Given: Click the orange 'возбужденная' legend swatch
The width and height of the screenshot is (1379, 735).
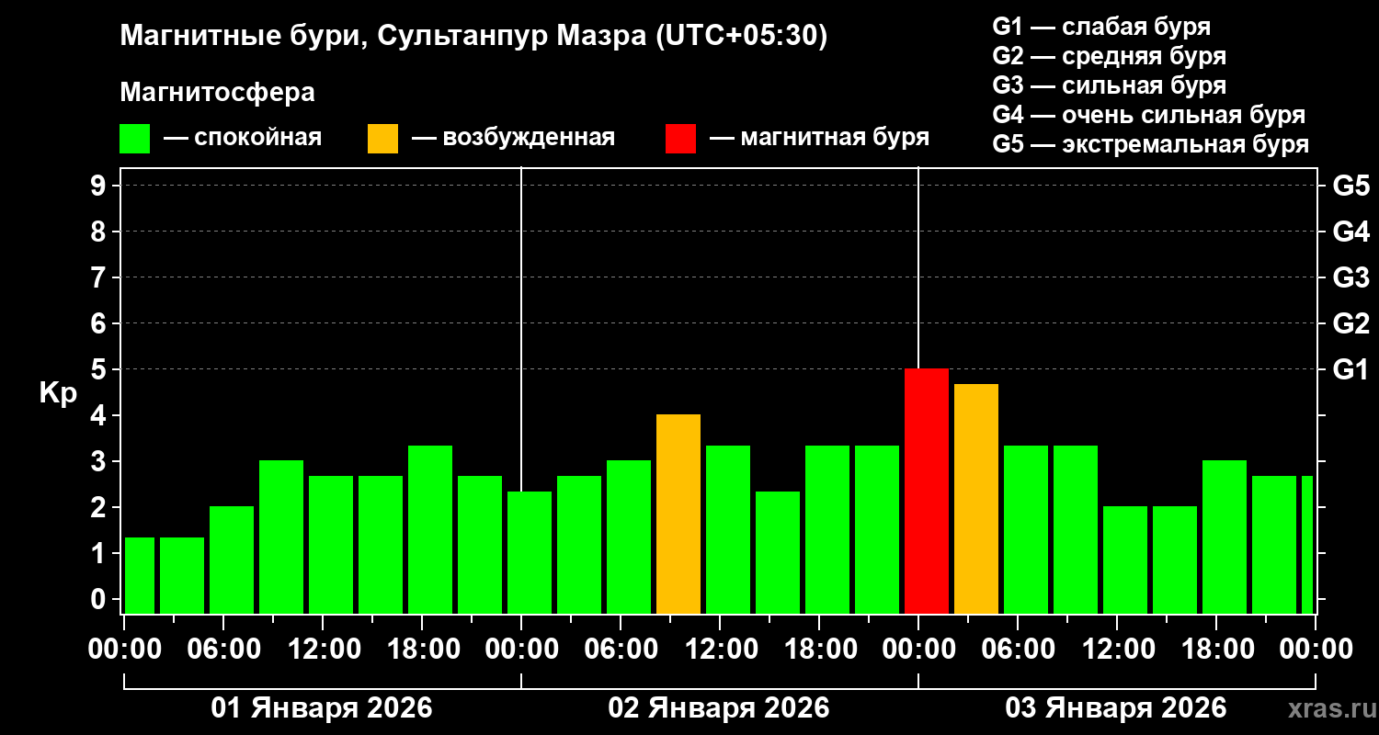Looking at the screenshot, I should (x=382, y=139).
